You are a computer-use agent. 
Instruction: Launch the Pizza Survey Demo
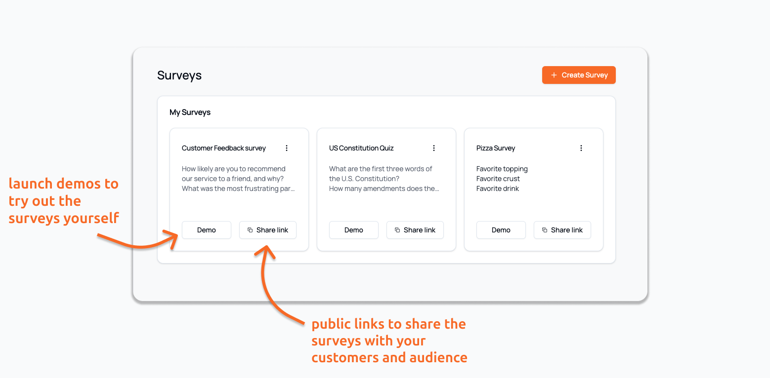pyautogui.click(x=501, y=230)
